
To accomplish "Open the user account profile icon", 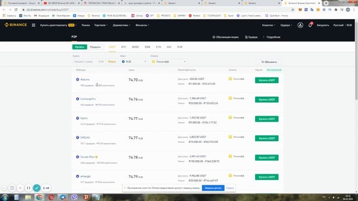I will tap(300, 25).
